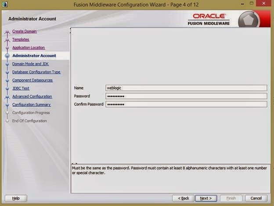Click the End Of Configuration step bullet
Screen dimensions: 274x206
[x=7, y=121]
